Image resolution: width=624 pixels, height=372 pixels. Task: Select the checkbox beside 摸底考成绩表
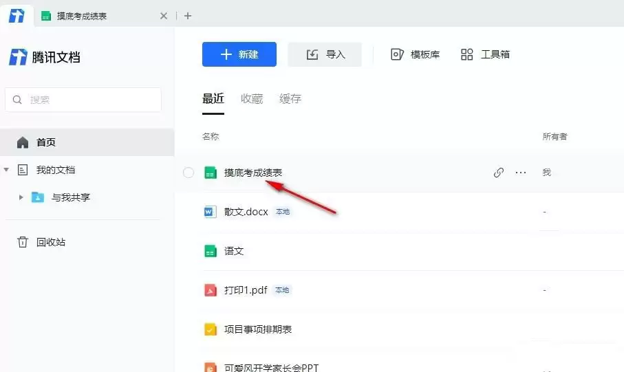[x=189, y=173]
